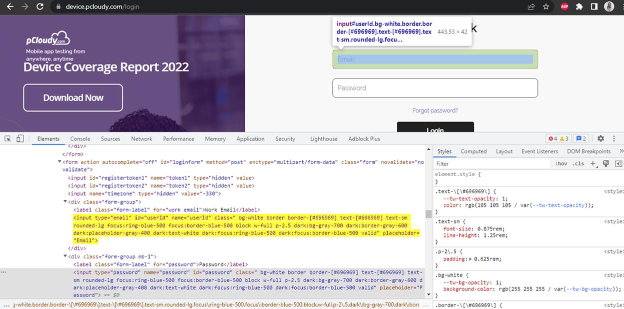Viewport: 624px width, 309px height.
Task: Open the browser side panel icon
Action: [x=594, y=6]
